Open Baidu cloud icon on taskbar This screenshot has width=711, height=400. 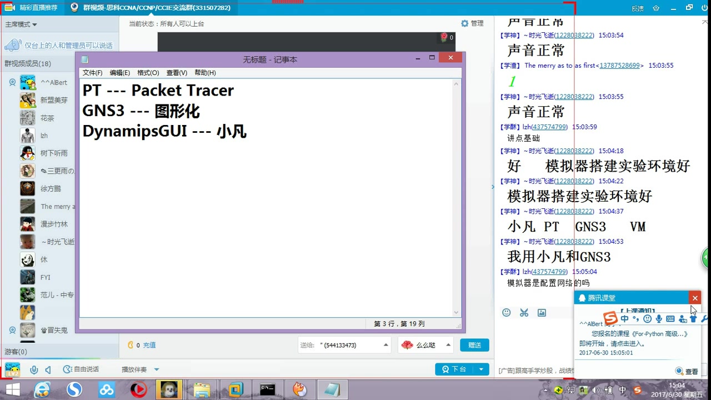click(107, 390)
